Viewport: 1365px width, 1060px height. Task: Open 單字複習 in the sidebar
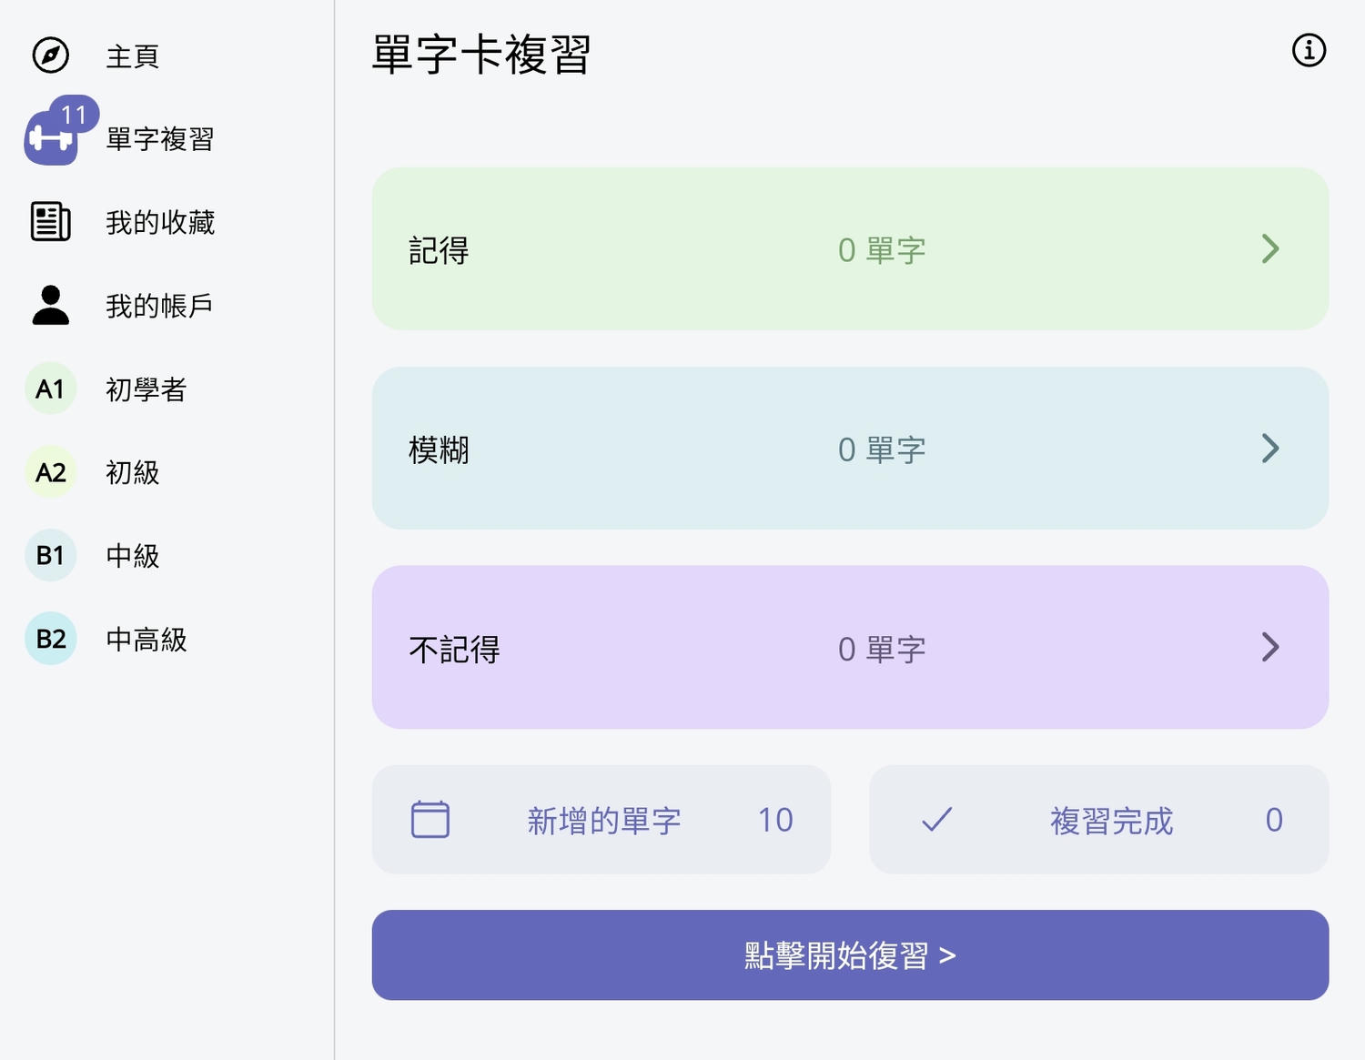tap(160, 139)
